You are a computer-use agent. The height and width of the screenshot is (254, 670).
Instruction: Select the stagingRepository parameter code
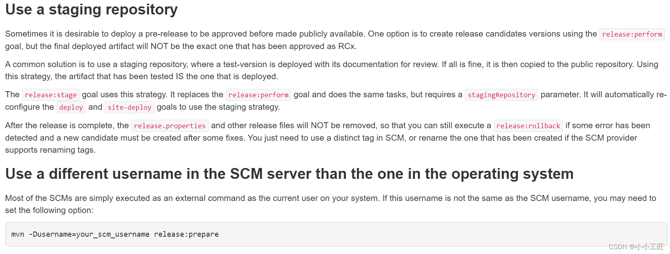(501, 95)
